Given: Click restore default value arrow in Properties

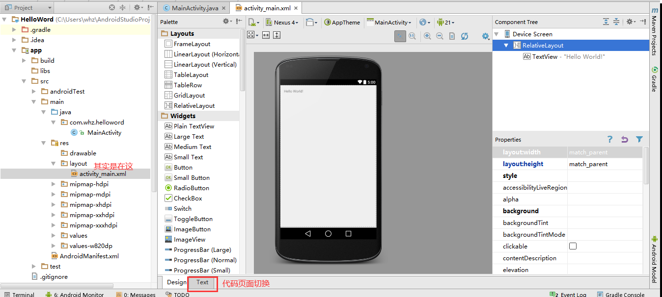Looking at the screenshot, I should tap(625, 139).
